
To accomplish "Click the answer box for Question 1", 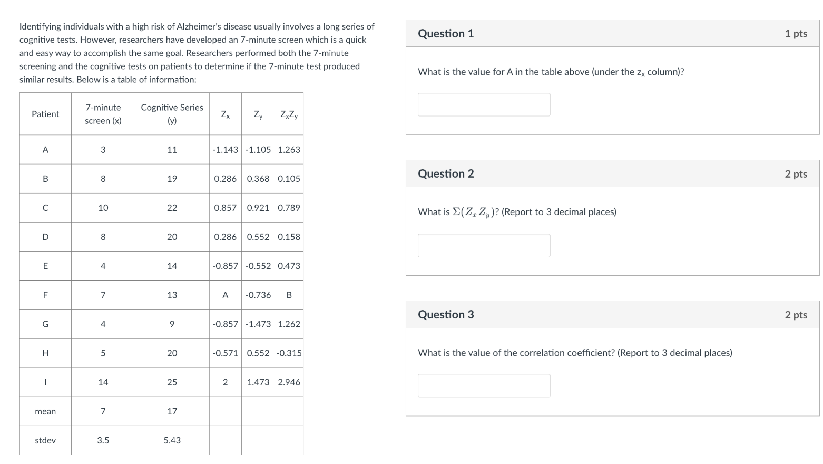I will [x=483, y=104].
